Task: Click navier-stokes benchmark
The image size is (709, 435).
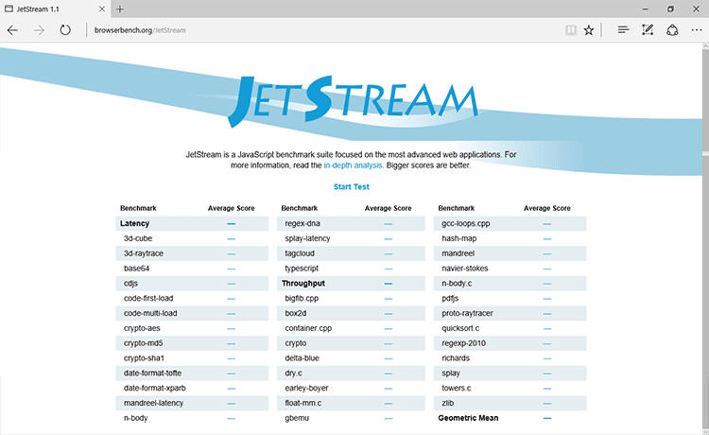Action: pos(465,269)
